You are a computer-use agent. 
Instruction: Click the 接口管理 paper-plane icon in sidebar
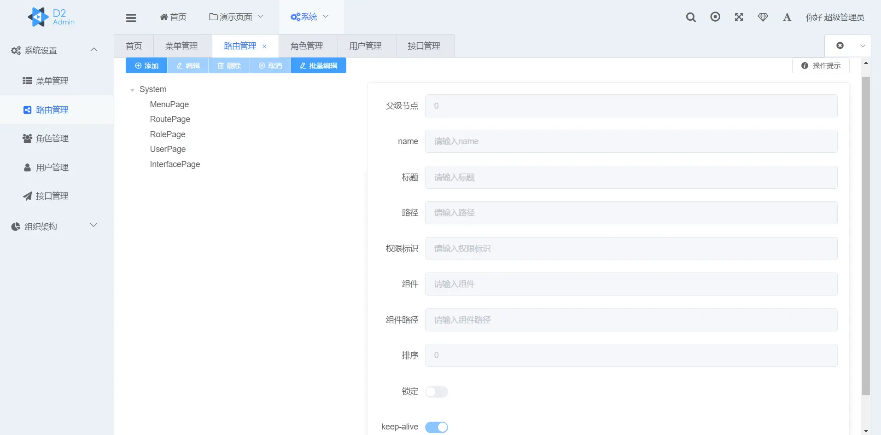pyautogui.click(x=27, y=196)
